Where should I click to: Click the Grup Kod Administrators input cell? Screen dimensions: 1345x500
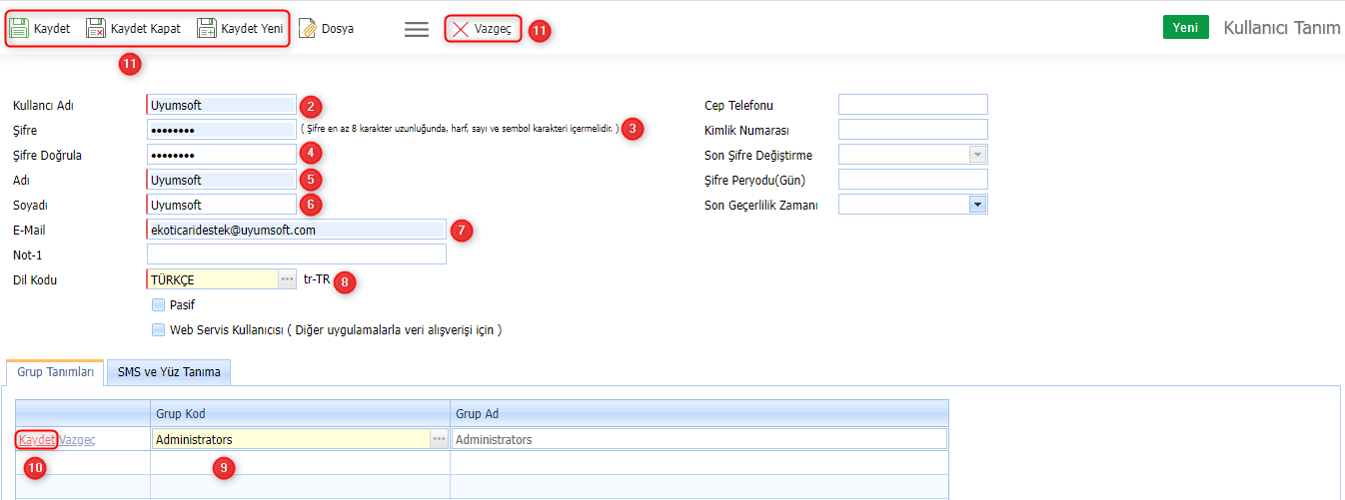291,439
